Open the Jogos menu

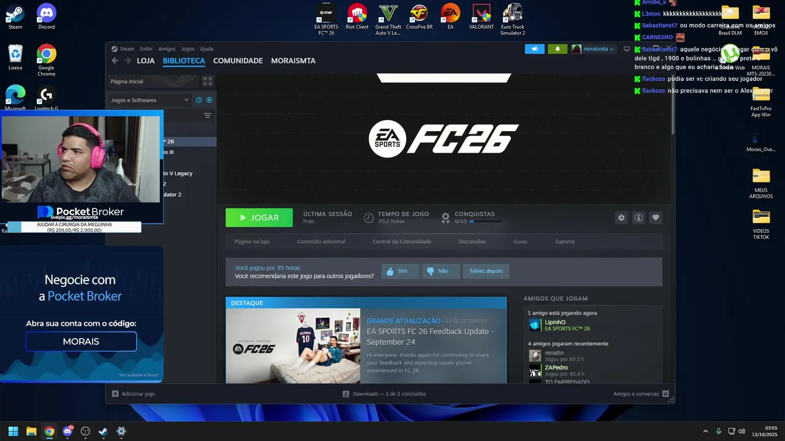[188, 49]
